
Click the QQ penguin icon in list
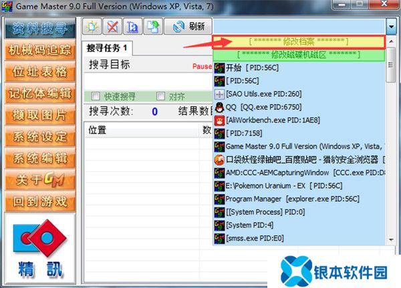[x=219, y=107]
